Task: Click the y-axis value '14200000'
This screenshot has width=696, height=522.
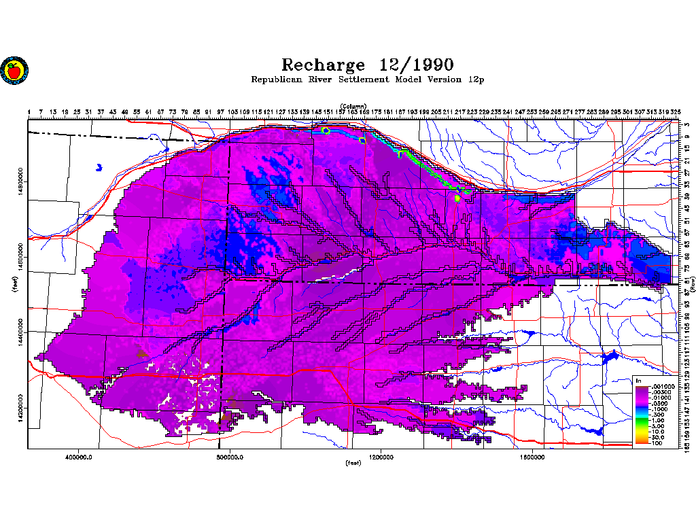Action: 20,408
